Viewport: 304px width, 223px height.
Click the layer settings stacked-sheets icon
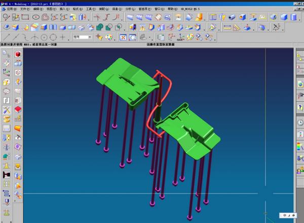click(x=161, y=37)
